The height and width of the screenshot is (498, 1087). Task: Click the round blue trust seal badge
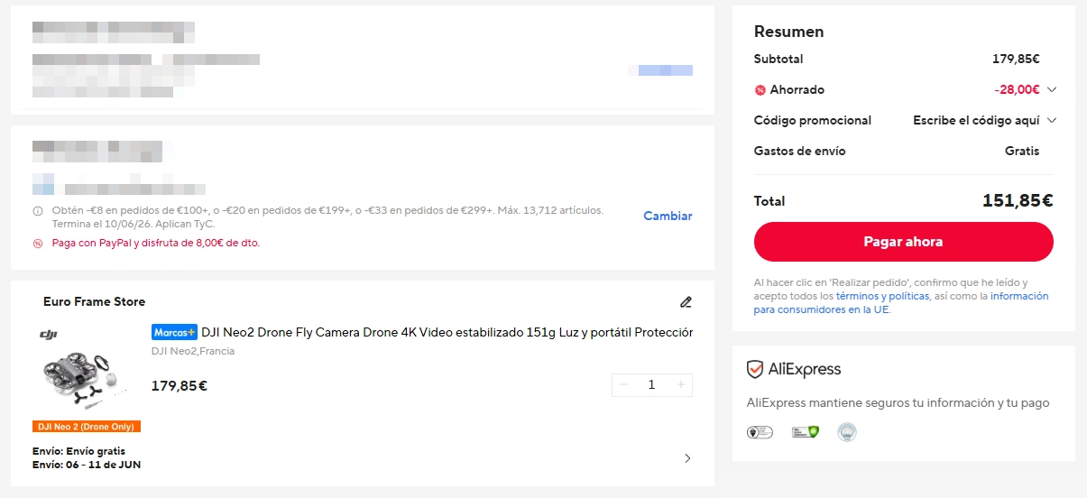click(846, 432)
